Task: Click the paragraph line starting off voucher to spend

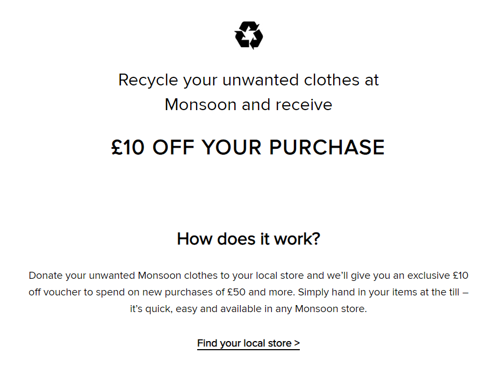Action: [248, 292]
